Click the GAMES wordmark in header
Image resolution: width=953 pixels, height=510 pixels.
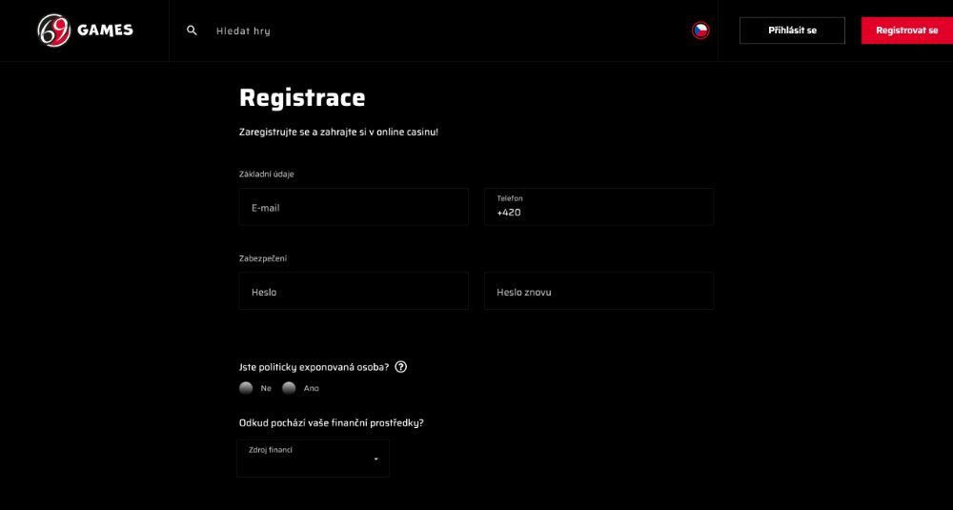tap(105, 31)
